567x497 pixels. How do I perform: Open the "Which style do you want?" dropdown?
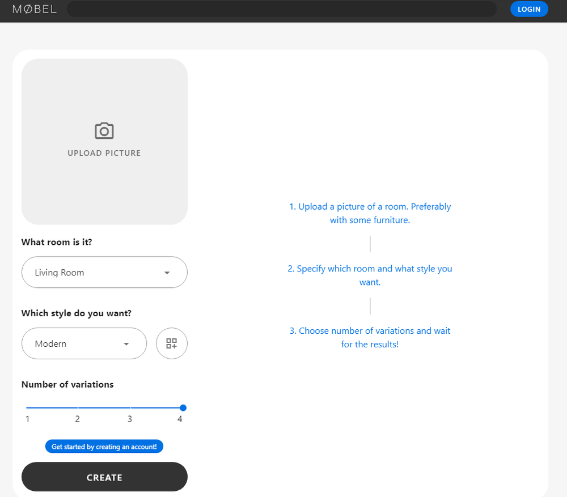tap(84, 343)
